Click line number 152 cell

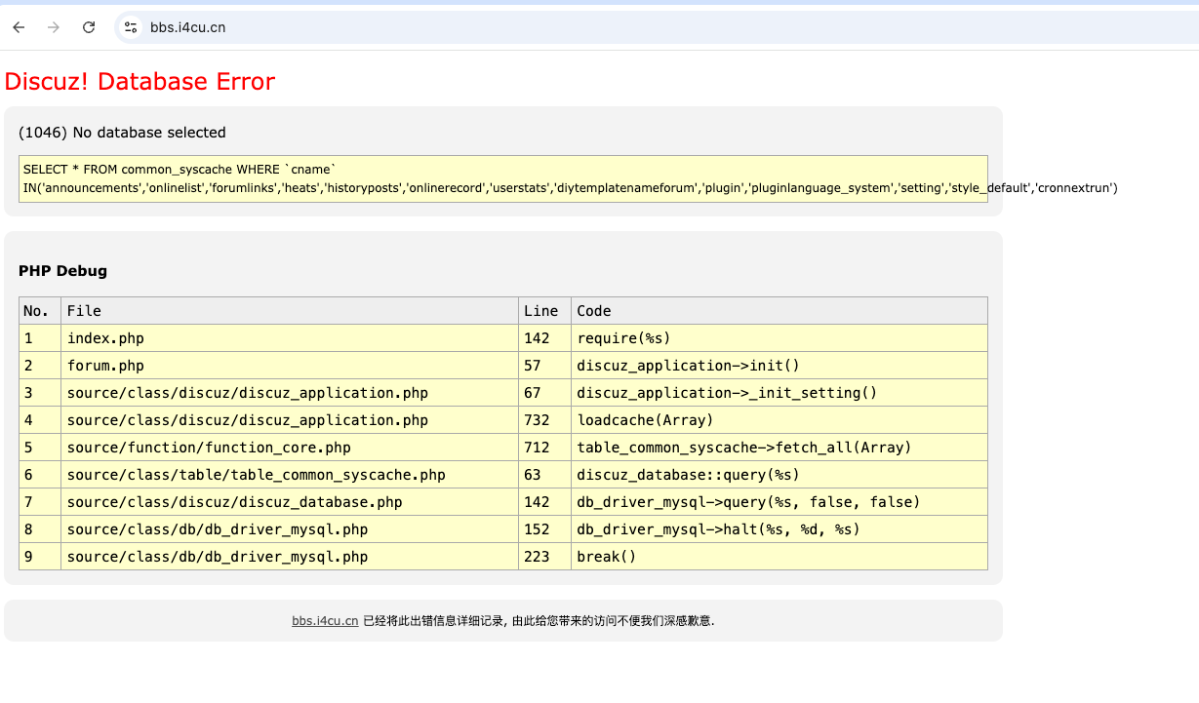click(x=544, y=529)
